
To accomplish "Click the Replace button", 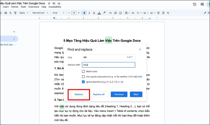I will coord(79,94).
